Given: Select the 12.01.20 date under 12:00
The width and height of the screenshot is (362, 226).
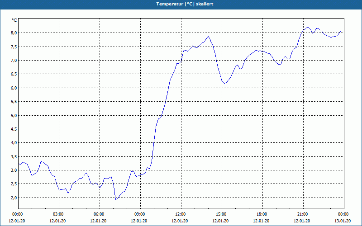Looking at the screenshot, I should (180, 221).
